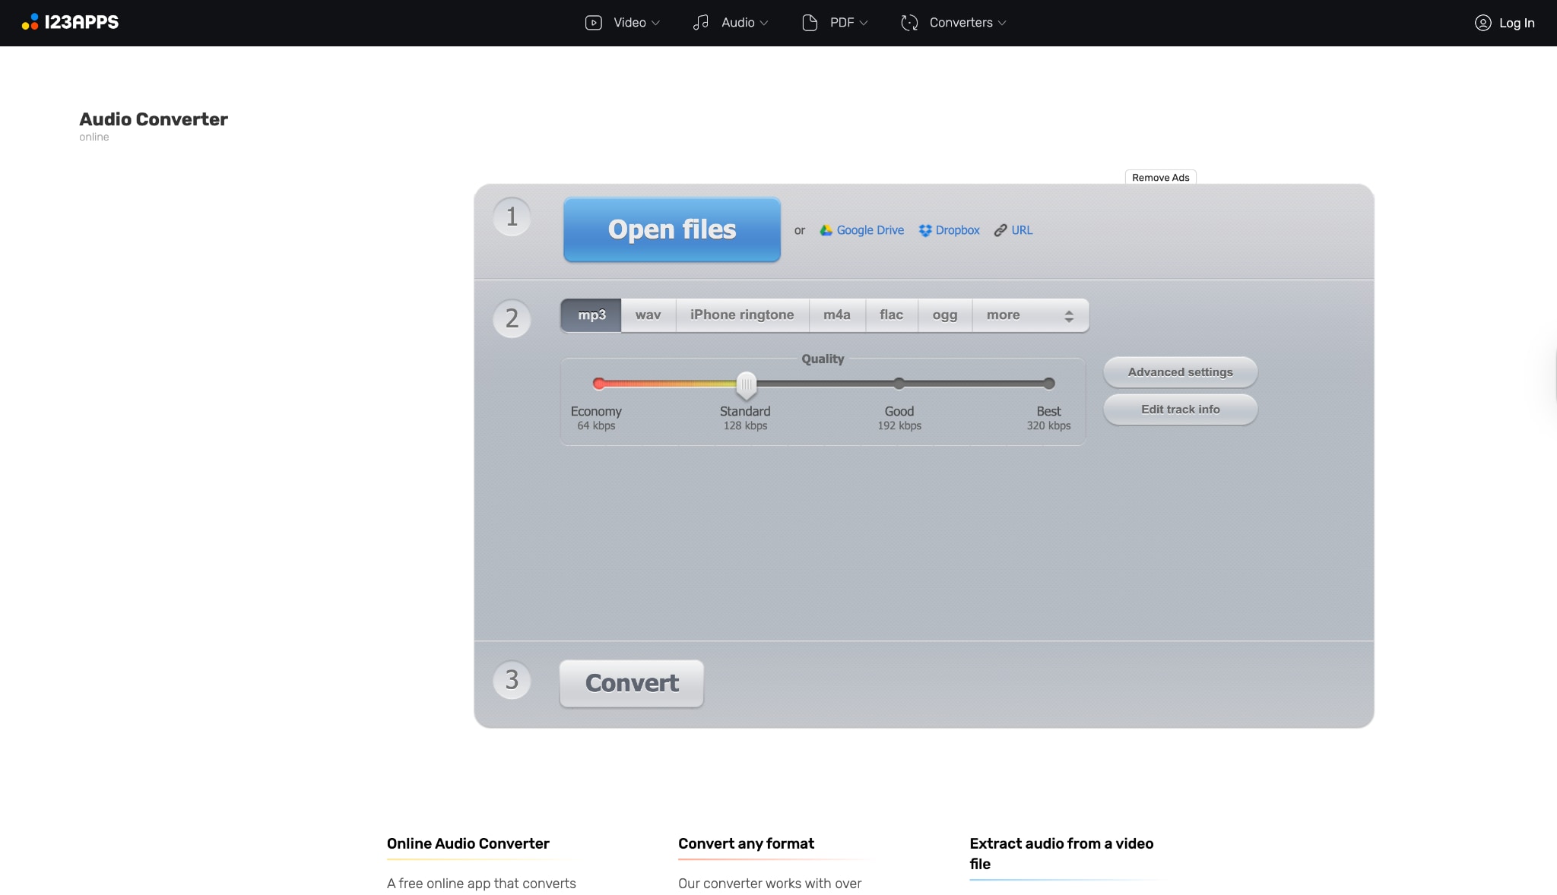Click the PDF document icon
Screen dimensions: 1557x895
click(809, 23)
